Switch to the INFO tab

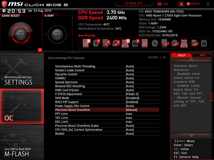203,55
